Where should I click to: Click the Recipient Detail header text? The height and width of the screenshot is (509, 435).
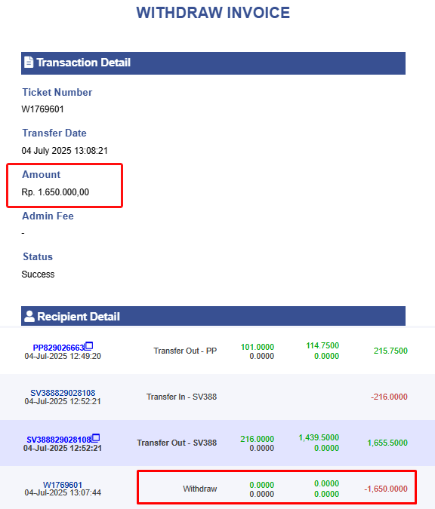[79, 317]
